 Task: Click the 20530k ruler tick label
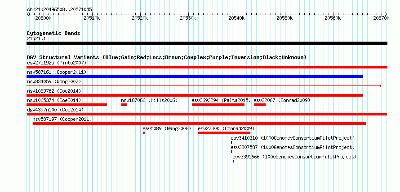click(188, 18)
